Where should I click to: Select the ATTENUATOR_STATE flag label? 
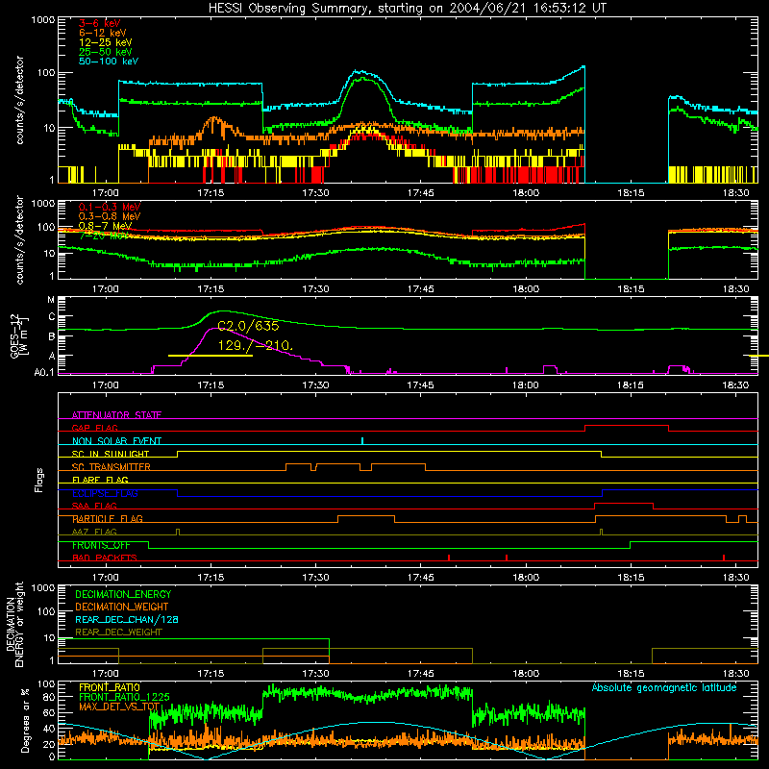(x=116, y=415)
